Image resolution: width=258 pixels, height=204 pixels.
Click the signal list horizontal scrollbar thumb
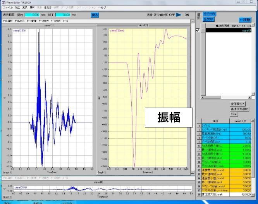click(212, 98)
